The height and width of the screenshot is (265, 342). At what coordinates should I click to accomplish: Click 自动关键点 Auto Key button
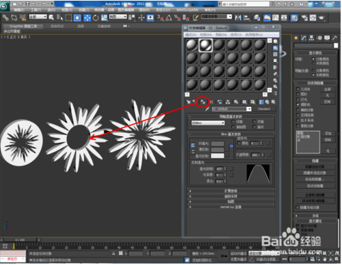[x=238, y=253]
